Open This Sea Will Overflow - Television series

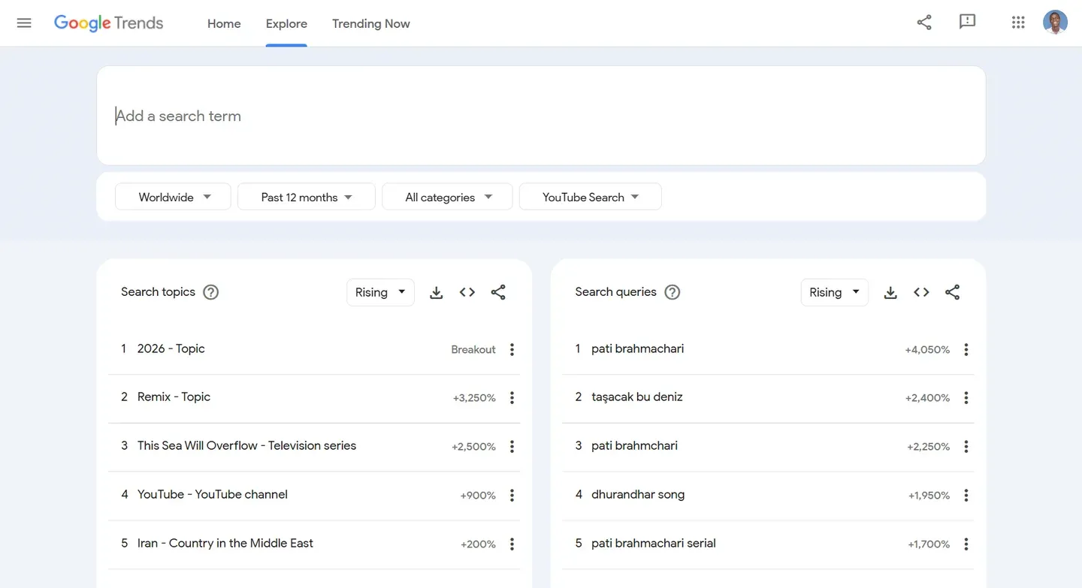pos(246,446)
